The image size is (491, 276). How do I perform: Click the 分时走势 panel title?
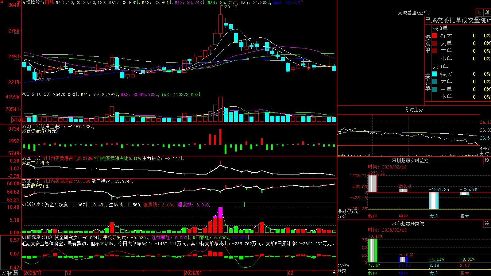click(x=414, y=109)
